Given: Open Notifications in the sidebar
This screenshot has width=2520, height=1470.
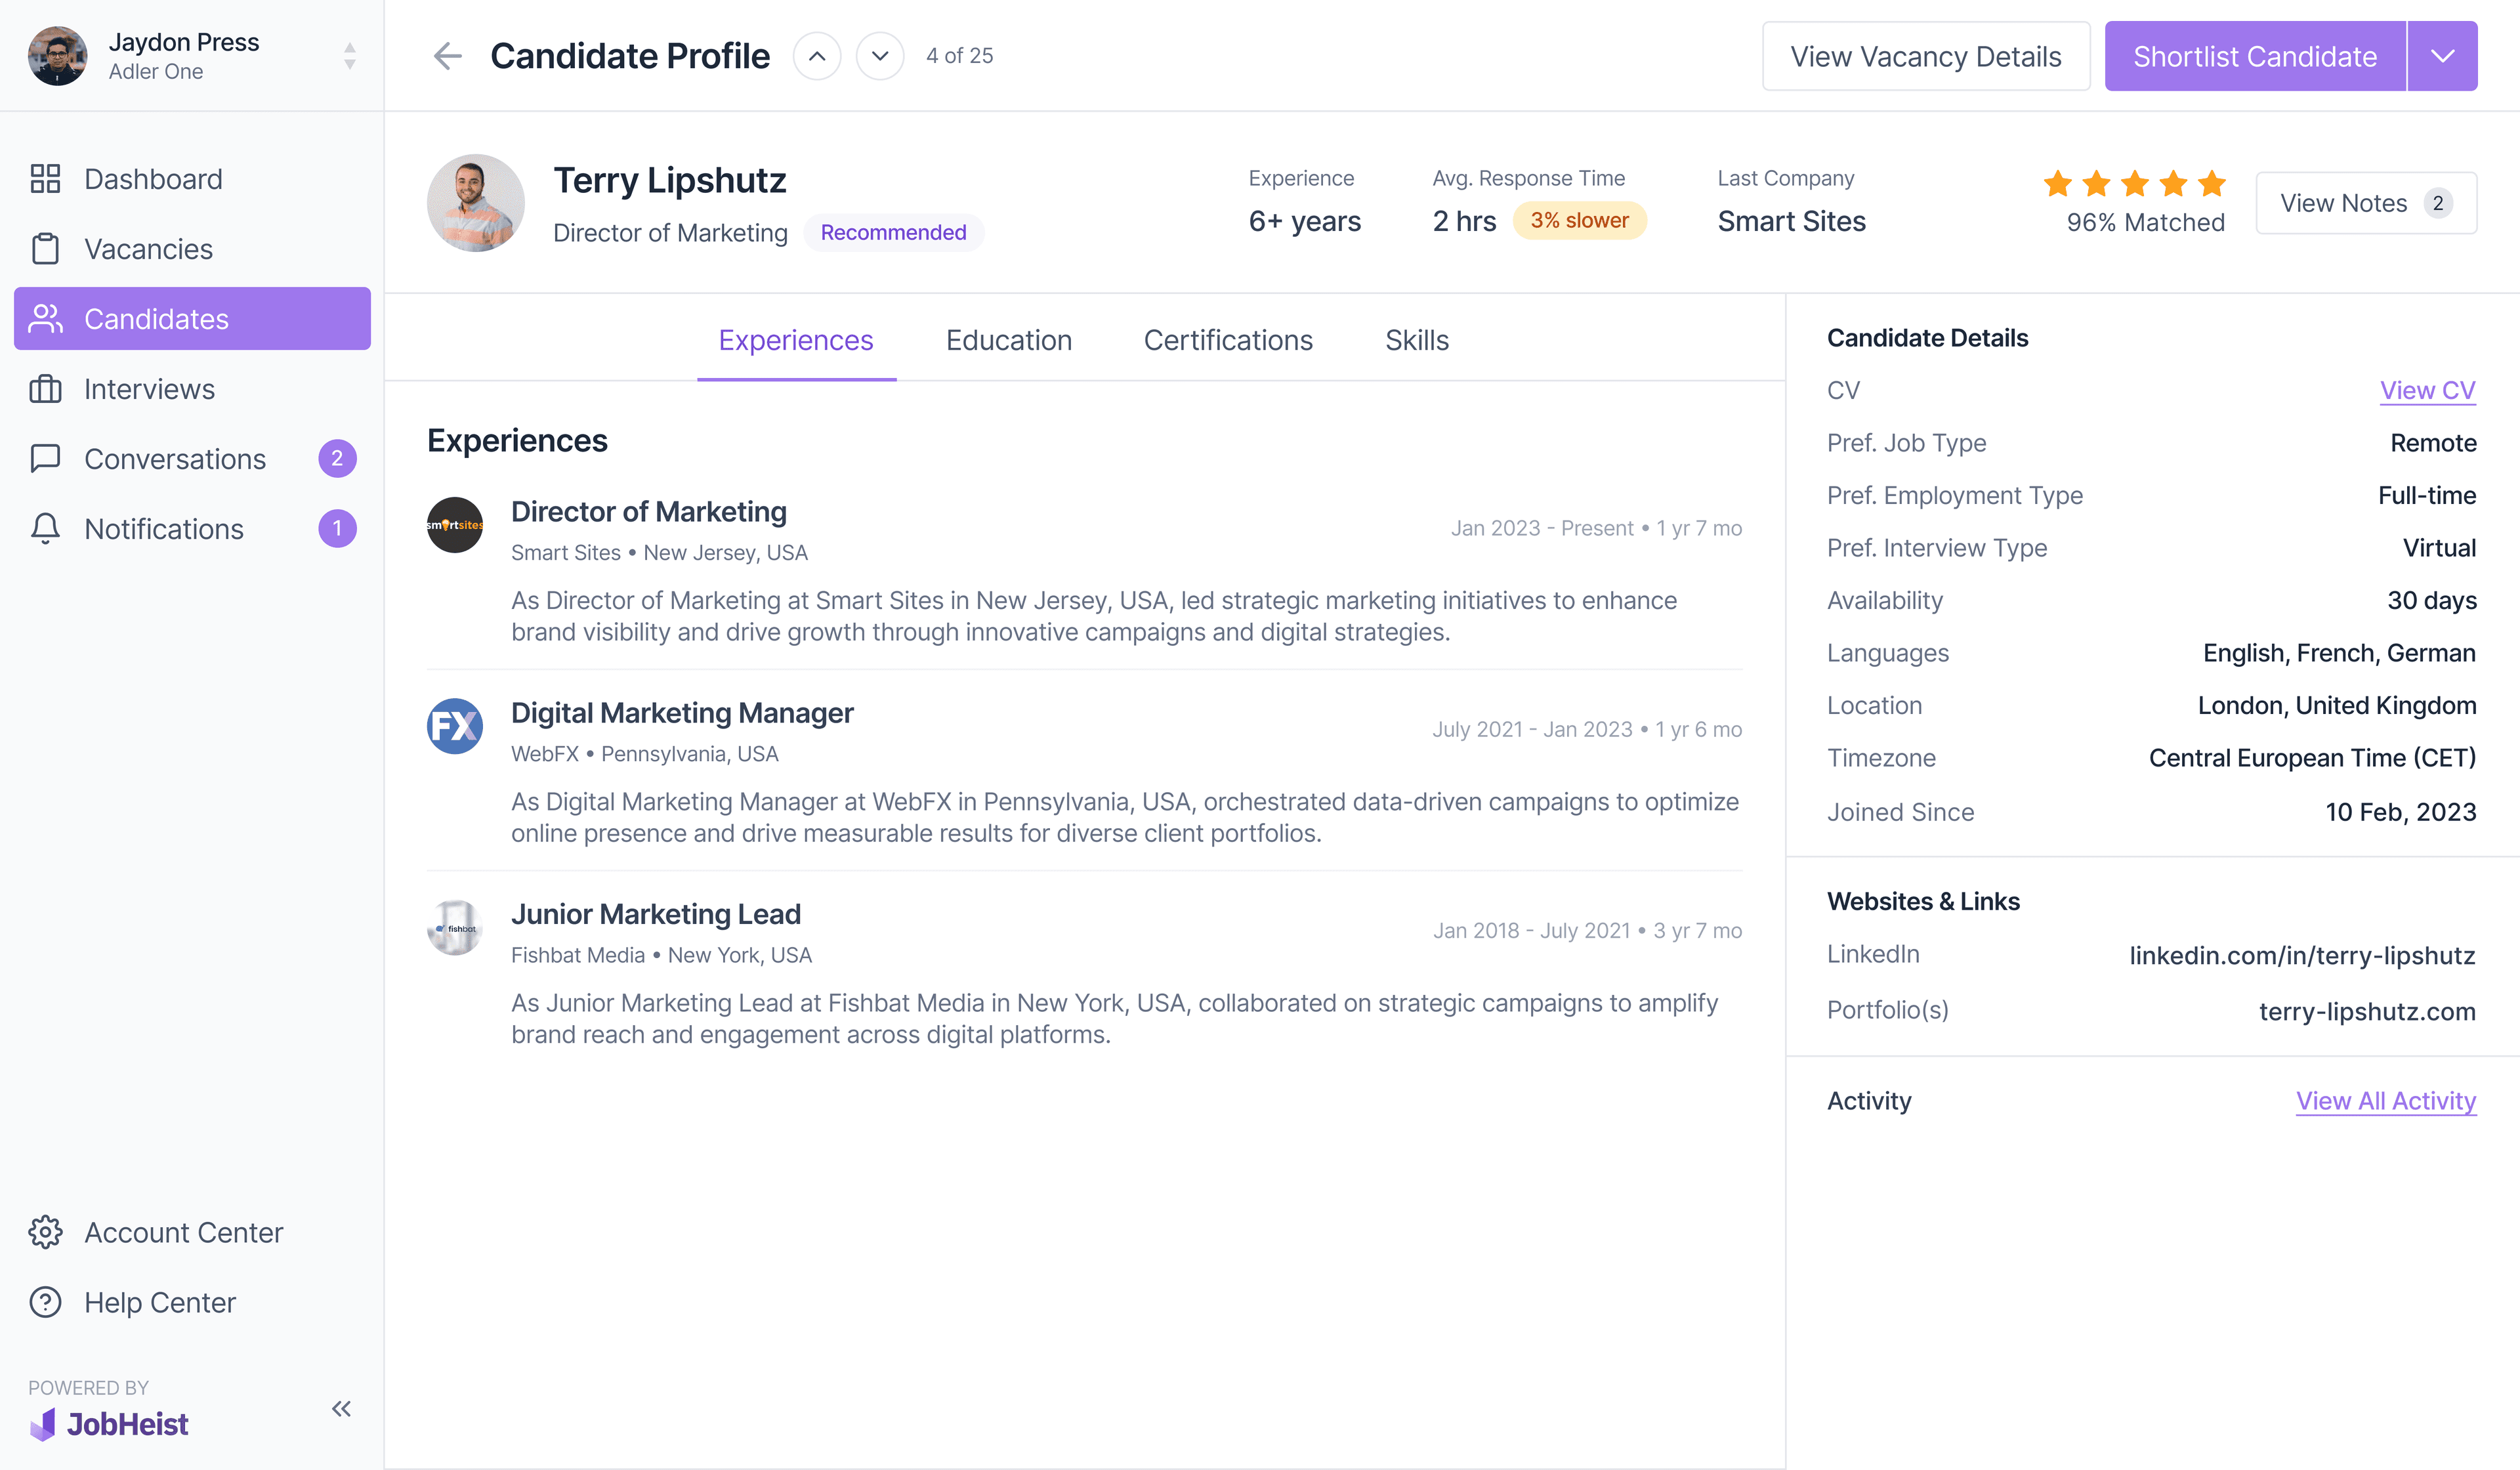Looking at the screenshot, I should [192, 529].
